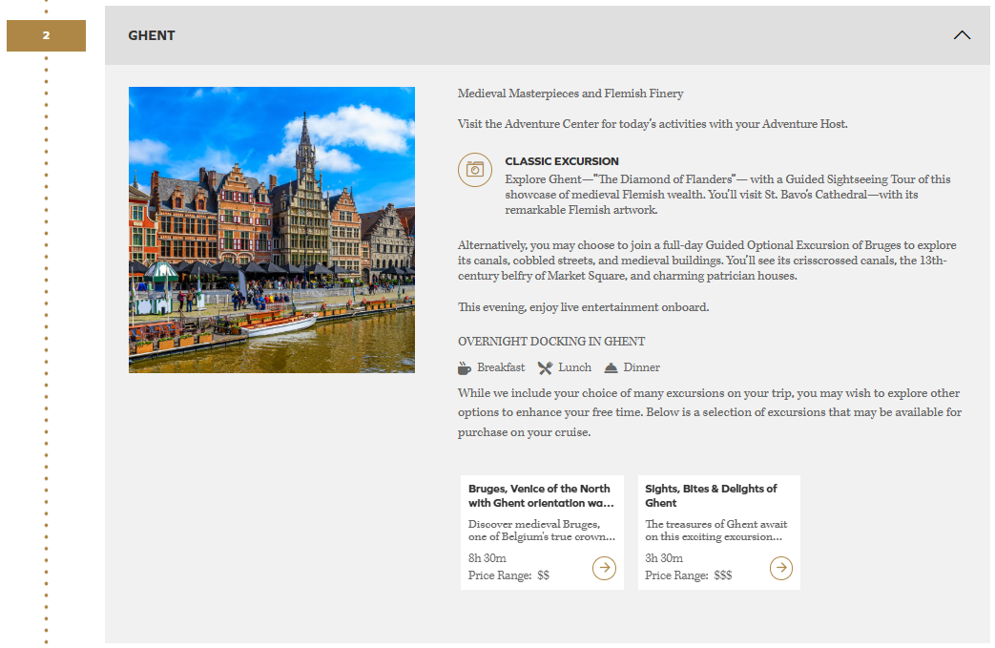Click the Bruges card 8h 30m duration
Screen dimensions: 995x648
(487, 558)
